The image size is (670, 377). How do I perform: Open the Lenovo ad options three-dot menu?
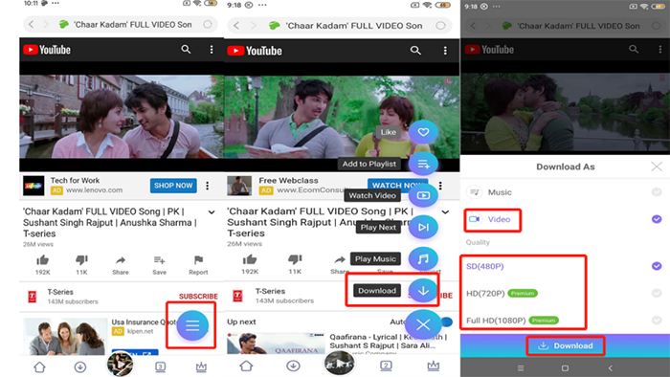tap(208, 186)
